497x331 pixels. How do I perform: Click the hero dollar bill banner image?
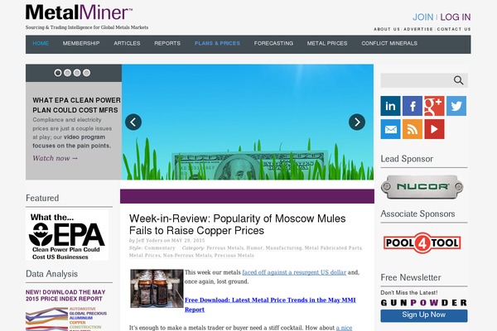click(x=248, y=122)
